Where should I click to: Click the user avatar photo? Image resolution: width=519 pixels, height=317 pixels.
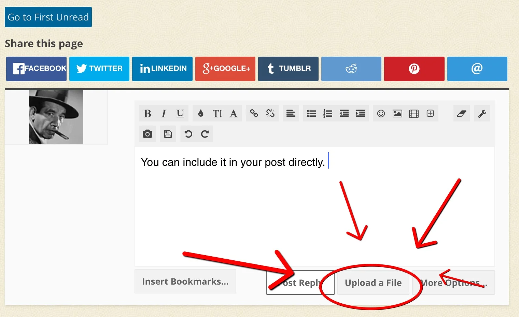click(56, 117)
